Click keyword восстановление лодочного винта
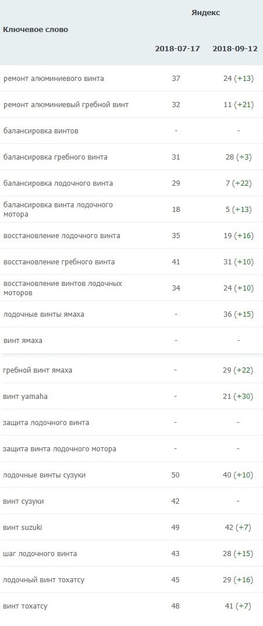The image size is (263, 626). click(x=62, y=235)
